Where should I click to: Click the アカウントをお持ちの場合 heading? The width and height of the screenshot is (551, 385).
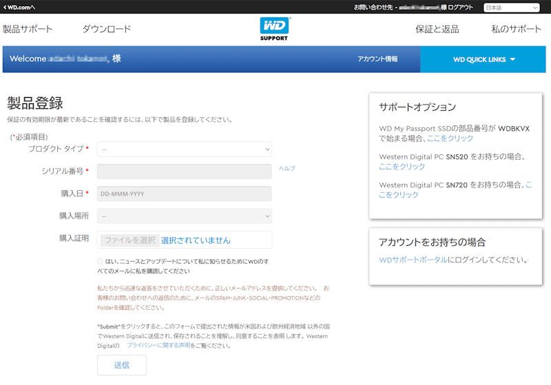click(433, 242)
